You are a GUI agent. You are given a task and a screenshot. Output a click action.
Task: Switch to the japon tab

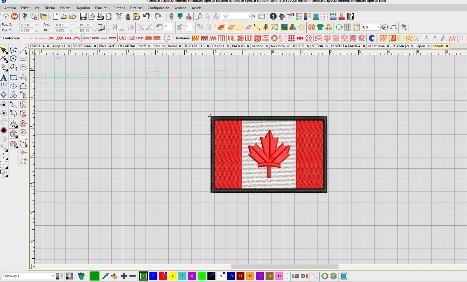(x=421, y=46)
